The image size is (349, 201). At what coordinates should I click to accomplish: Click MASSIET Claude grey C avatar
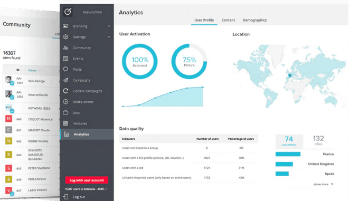click(x=8, y=130)
